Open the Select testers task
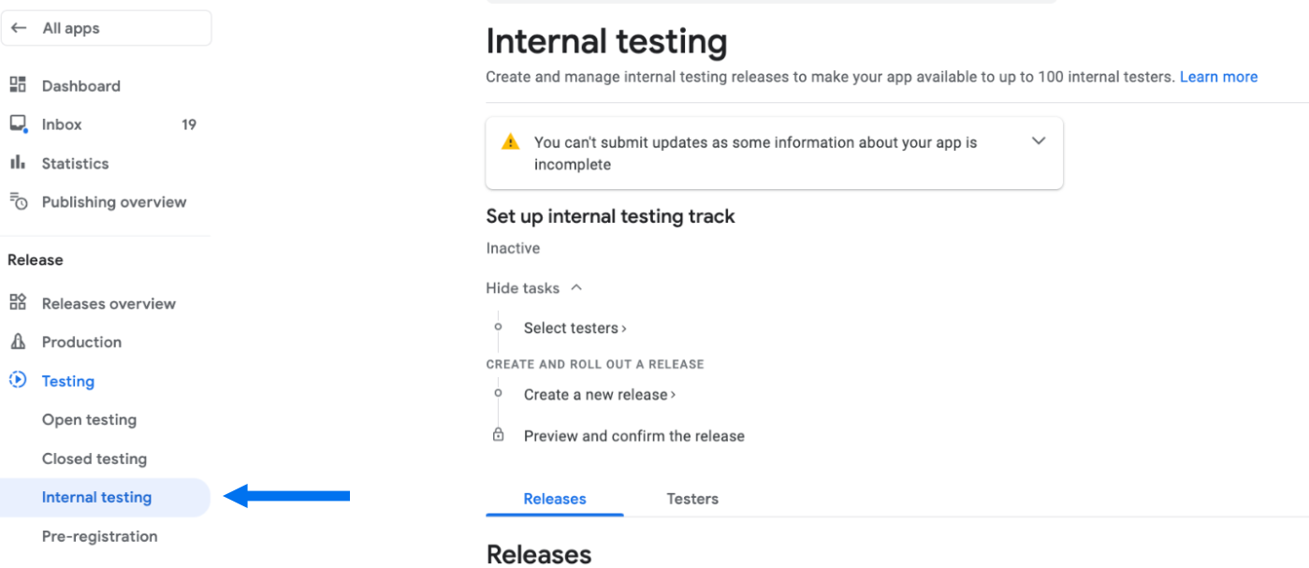The width and height of the screenshot is (1309, 568). click(x=575, y=328)
